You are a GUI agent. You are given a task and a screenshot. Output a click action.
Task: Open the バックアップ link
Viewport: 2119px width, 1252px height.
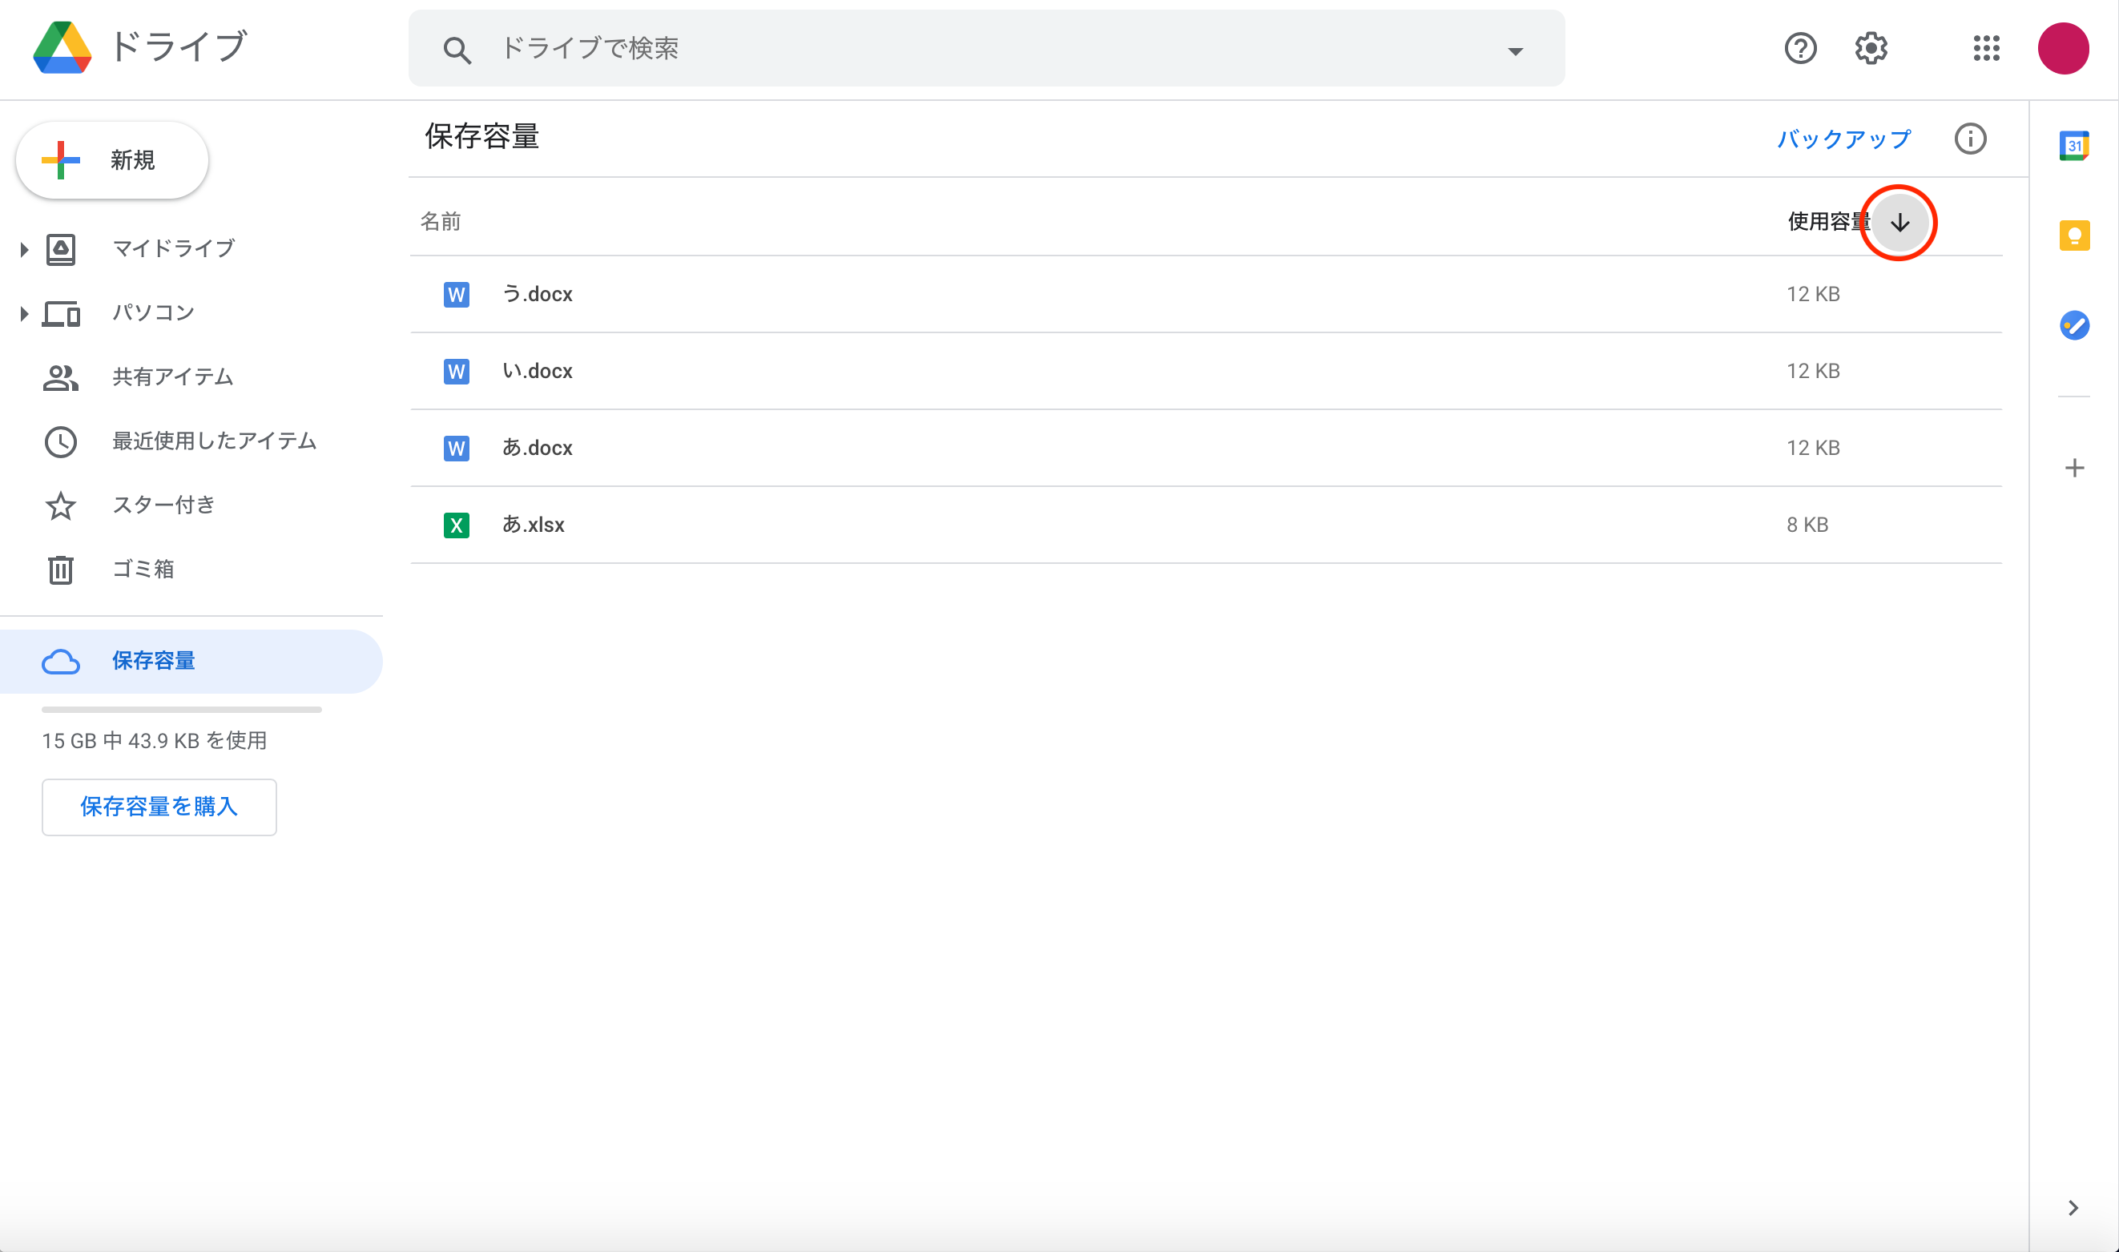point(1843,139)
